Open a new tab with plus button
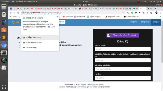The width and height of the screenshot is (163, 91). tap(155, 9)
